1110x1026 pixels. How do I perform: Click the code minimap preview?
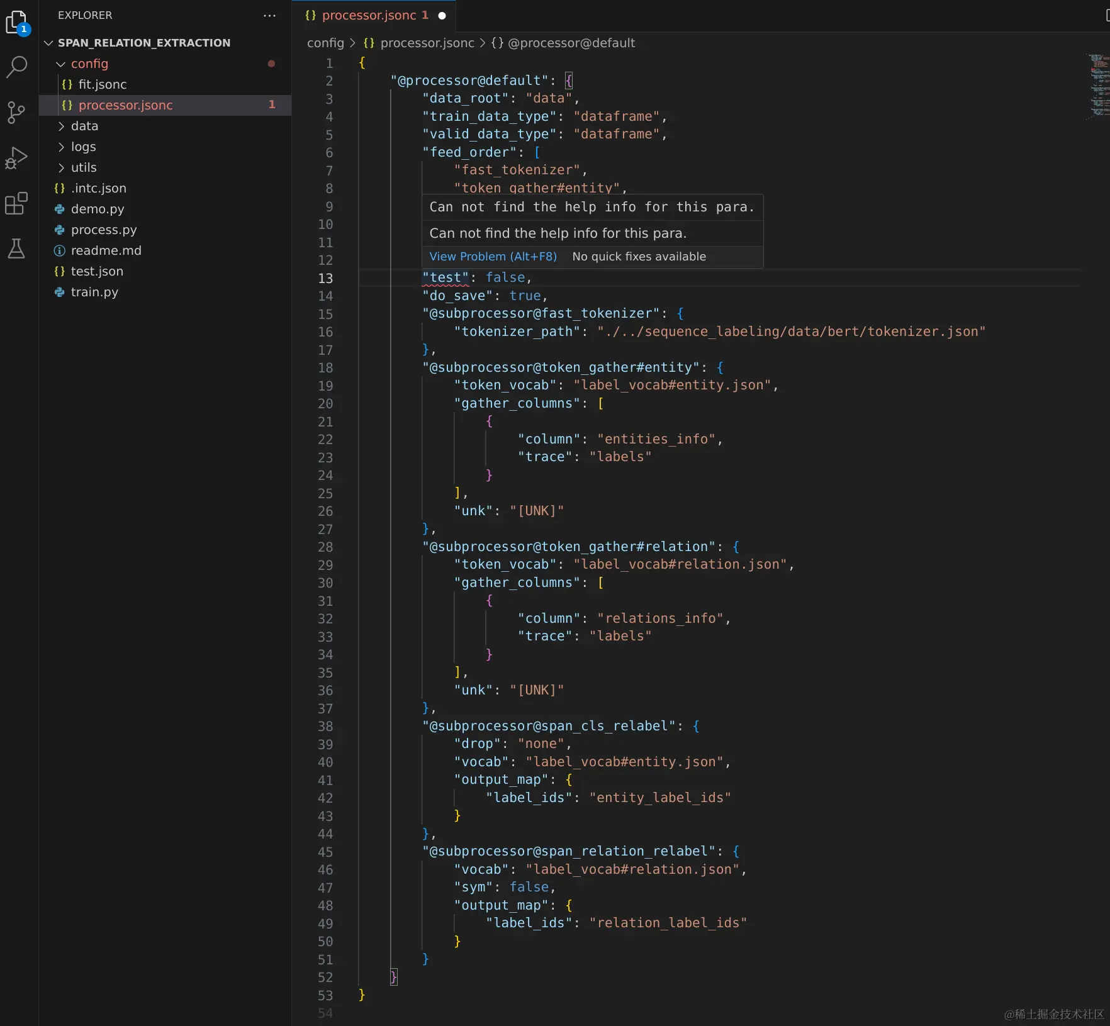pyautogui.click(x=1098, y=85)
